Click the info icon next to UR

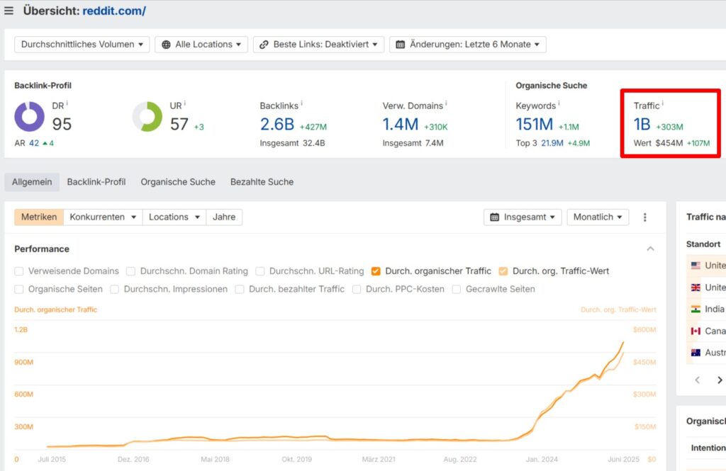185,103
